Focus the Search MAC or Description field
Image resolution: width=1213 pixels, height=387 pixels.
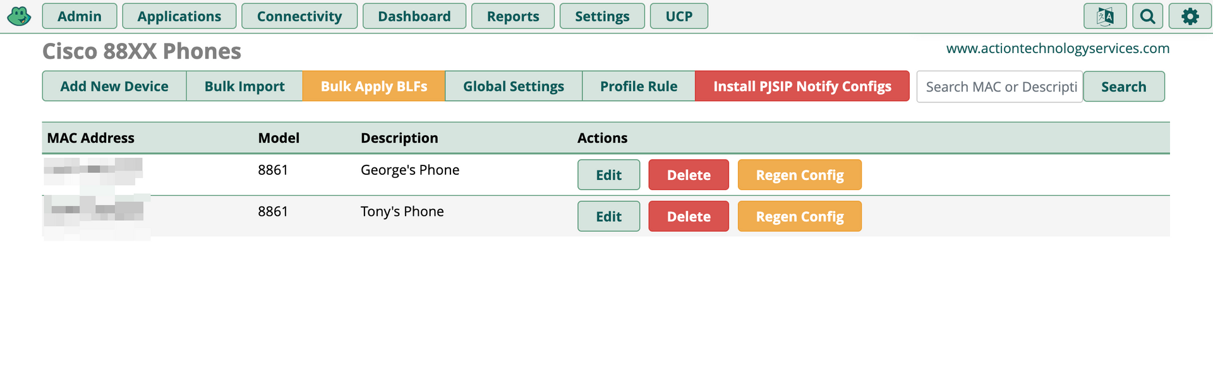1000,87
